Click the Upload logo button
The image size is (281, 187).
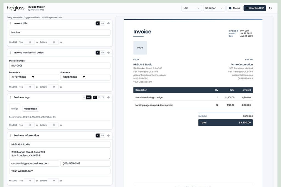point(30,109)
